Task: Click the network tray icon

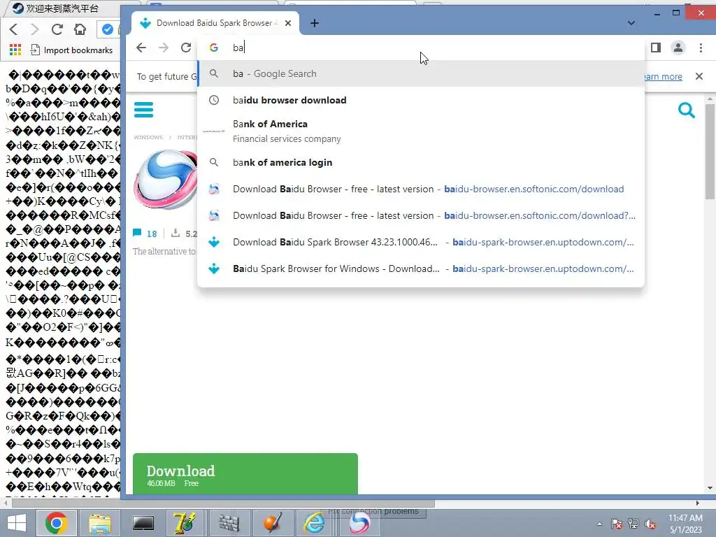Action: pos(633,524)
